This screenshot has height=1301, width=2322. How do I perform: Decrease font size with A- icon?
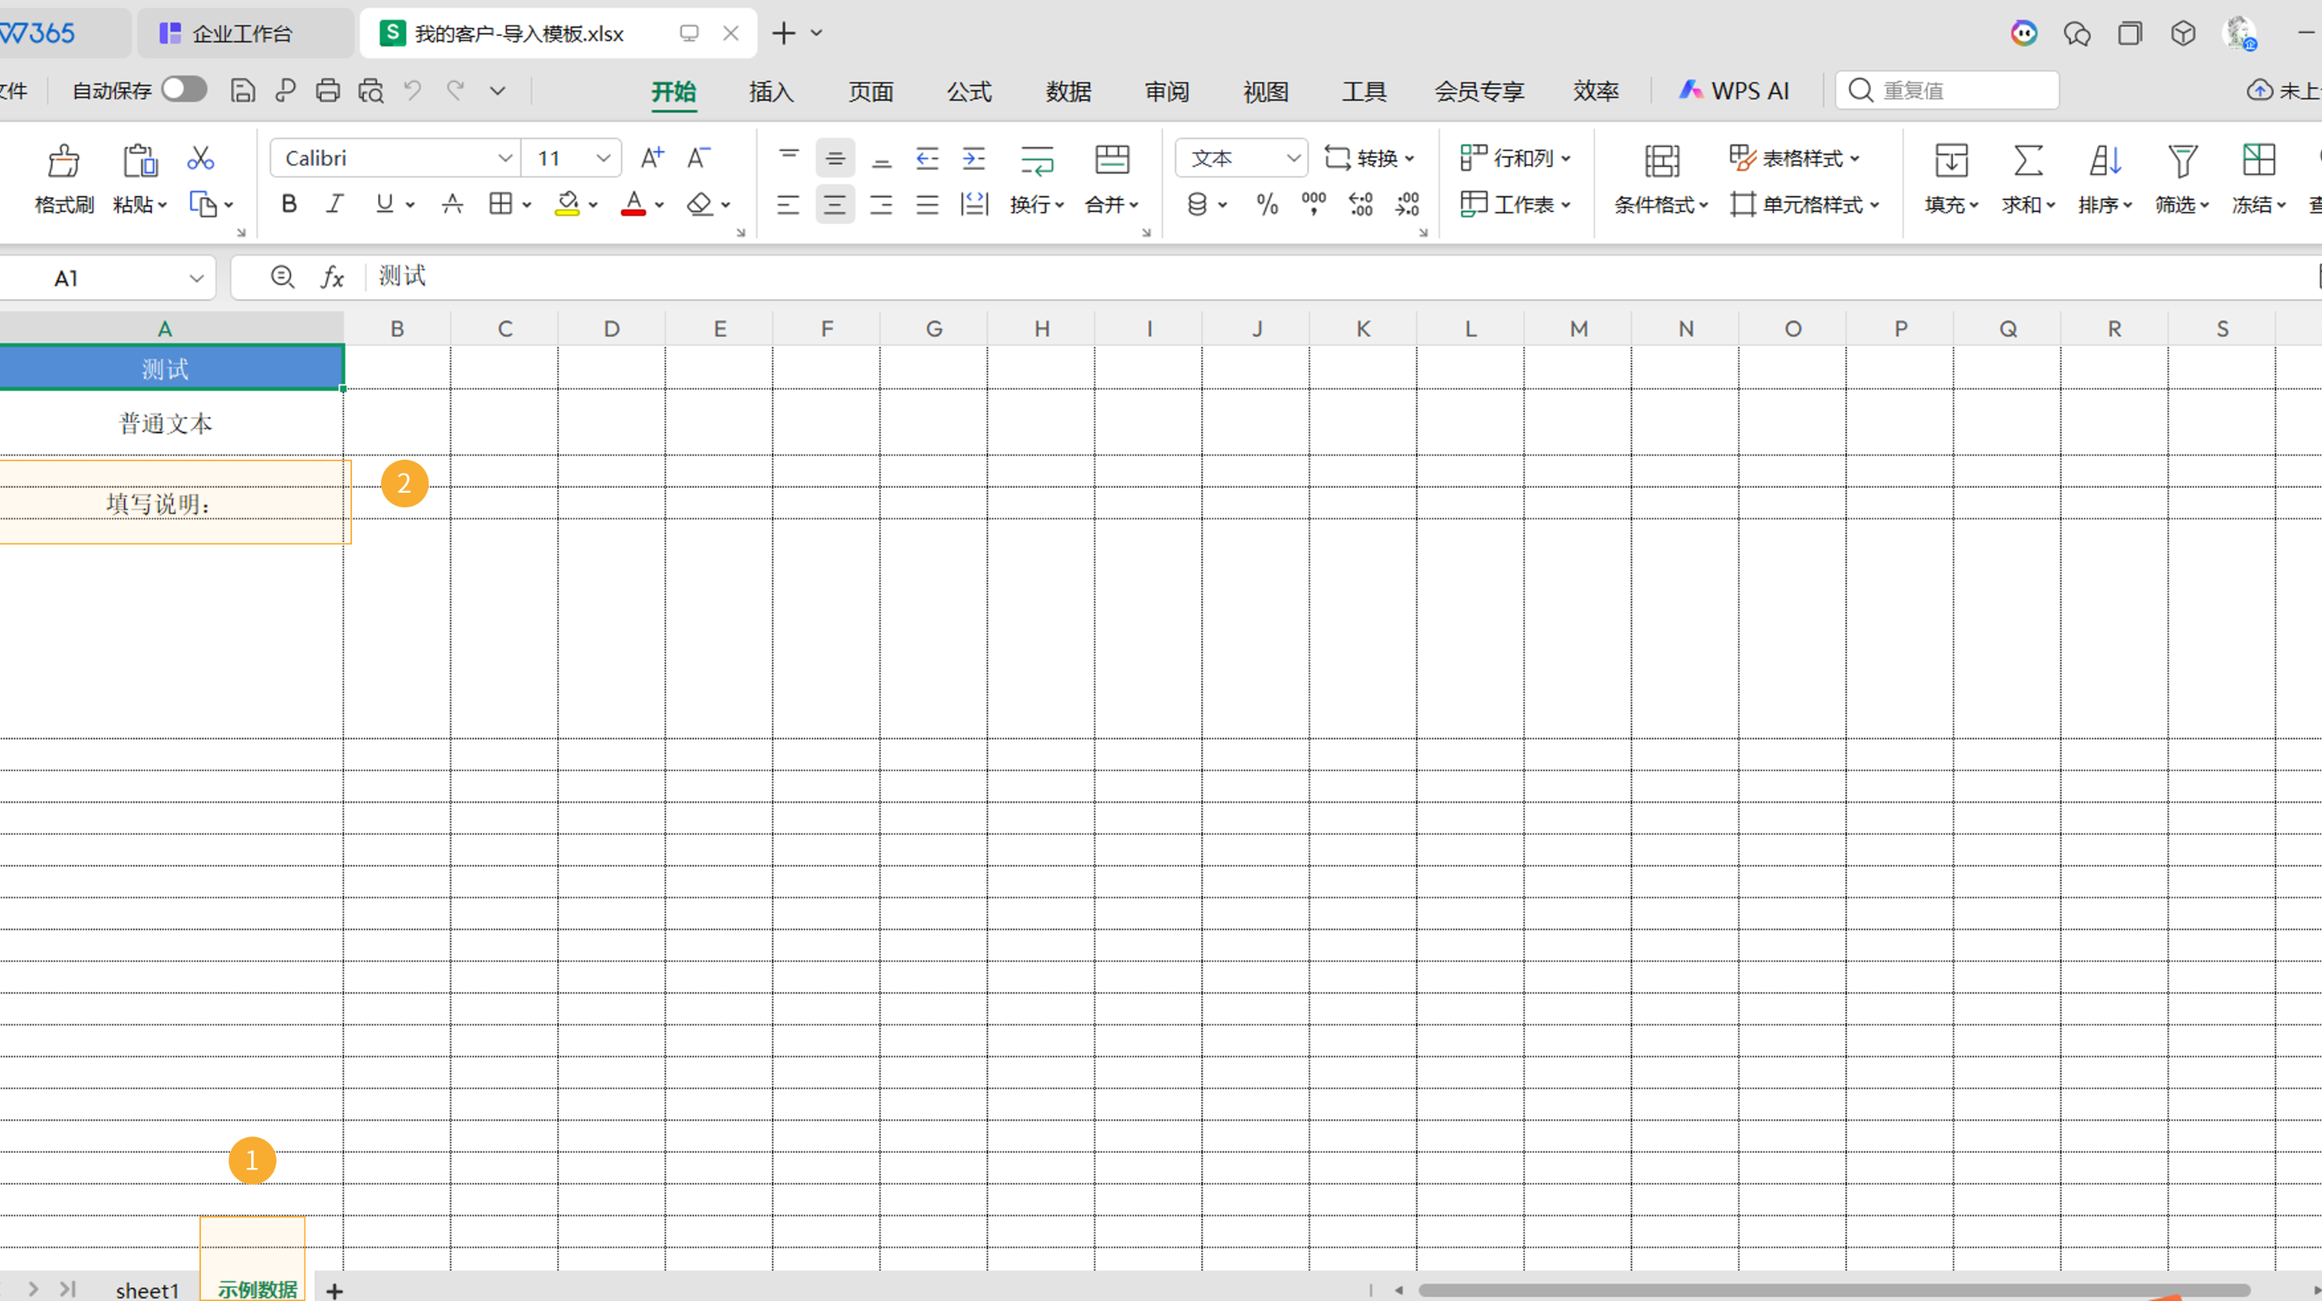click(x=698, y=159)
